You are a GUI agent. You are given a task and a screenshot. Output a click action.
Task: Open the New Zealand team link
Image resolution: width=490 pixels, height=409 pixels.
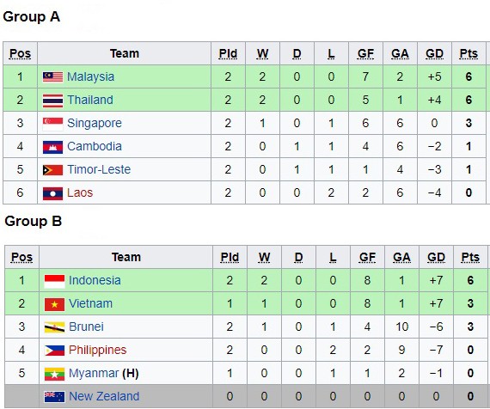point(104,396)
